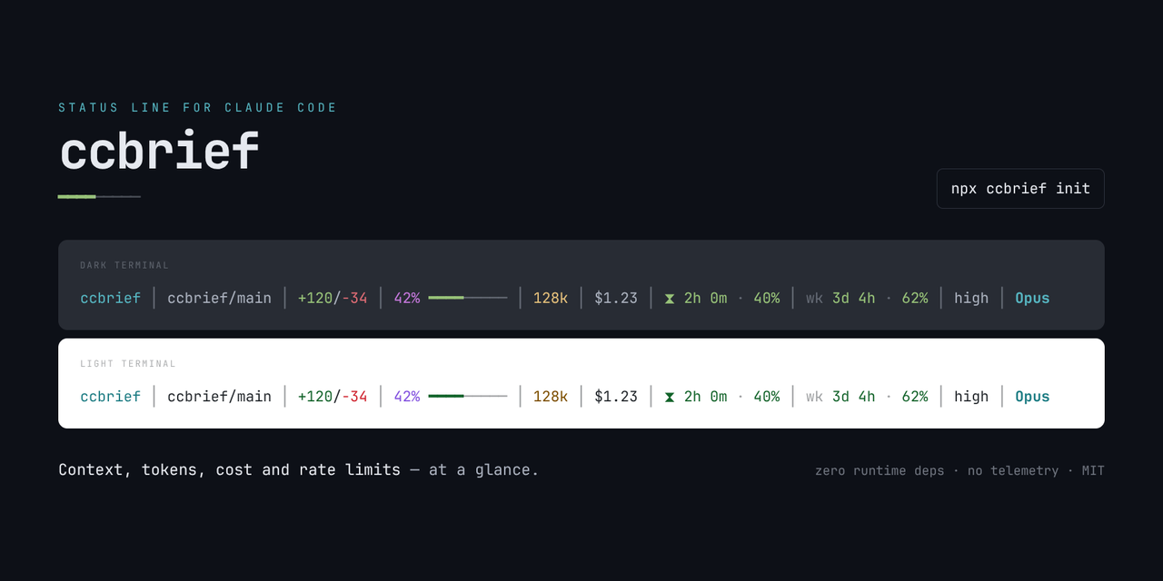Click the DARK TERMINAL label
This screenshot has height=581, width=1163.
[124, 265]
